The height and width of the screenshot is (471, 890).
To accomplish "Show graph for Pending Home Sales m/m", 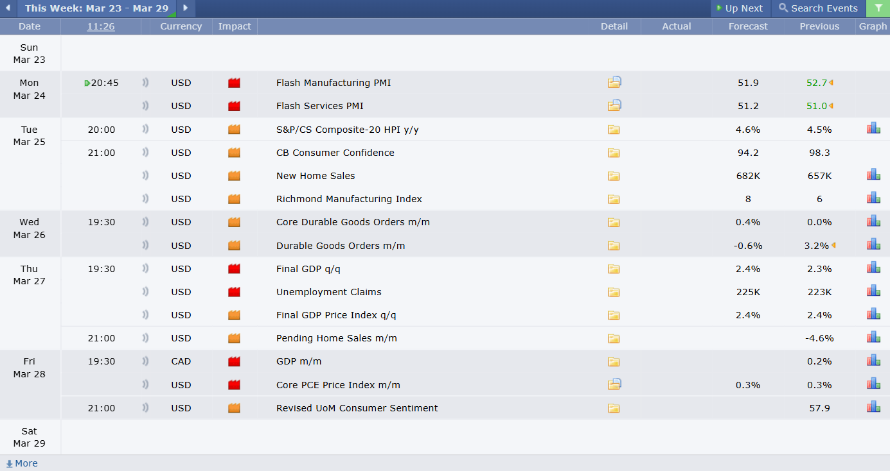I will [x=873, y=337].
